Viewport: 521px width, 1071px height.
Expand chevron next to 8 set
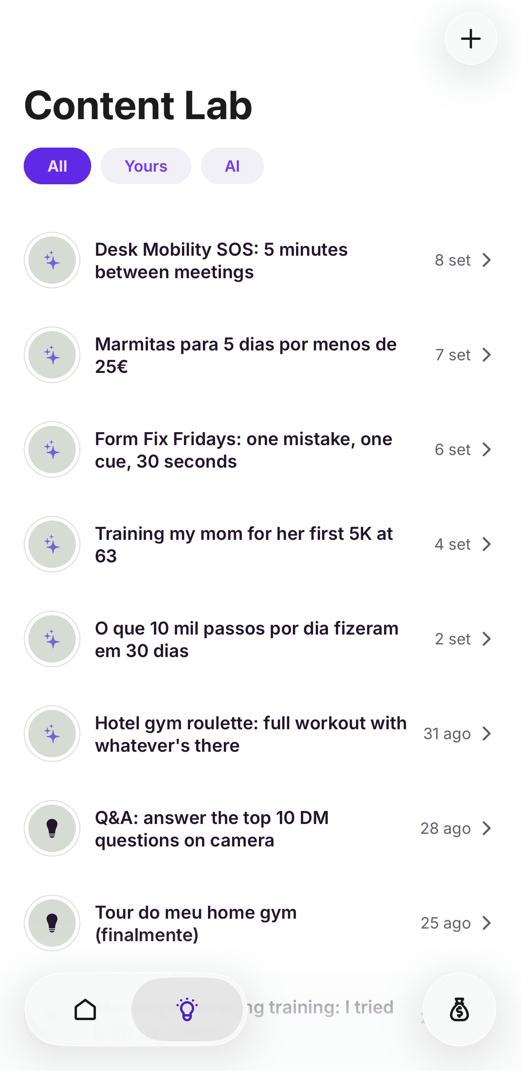pyautogui.click(x=487, y=260)
